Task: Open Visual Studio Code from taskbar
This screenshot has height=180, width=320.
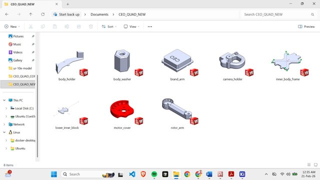Action: click(x=132, y=174)
